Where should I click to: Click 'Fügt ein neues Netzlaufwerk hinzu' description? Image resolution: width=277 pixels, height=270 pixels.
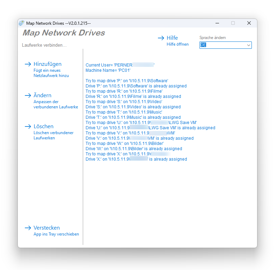51,73
